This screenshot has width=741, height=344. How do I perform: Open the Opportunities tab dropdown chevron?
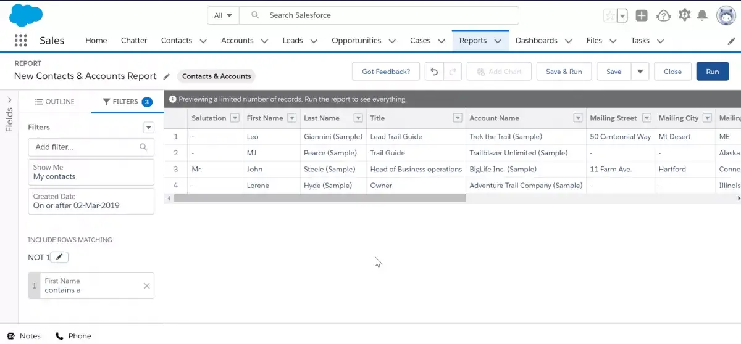point(392,41)
